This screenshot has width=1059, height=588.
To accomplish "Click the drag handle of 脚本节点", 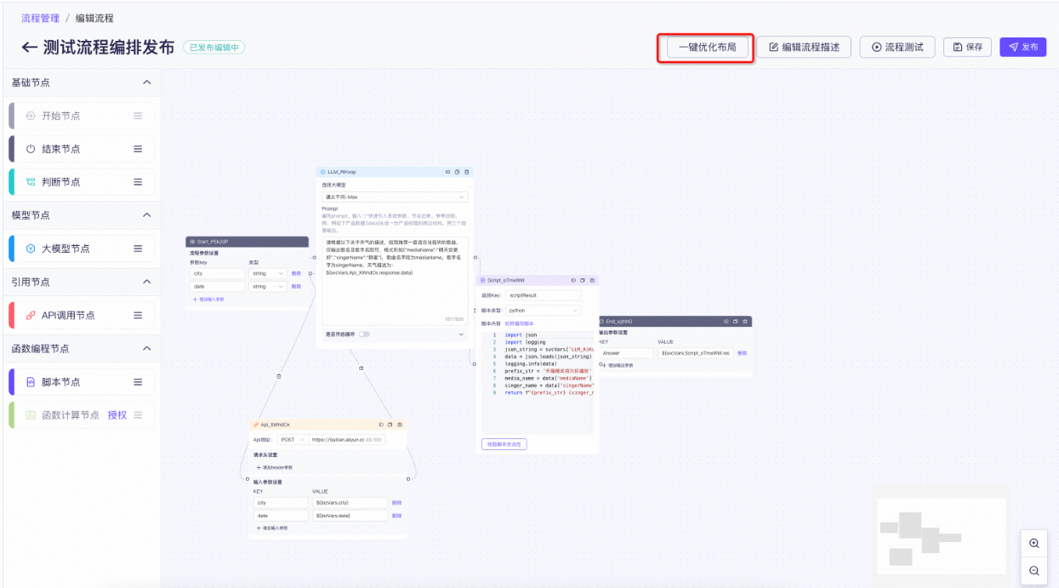I will pos(138,382).
